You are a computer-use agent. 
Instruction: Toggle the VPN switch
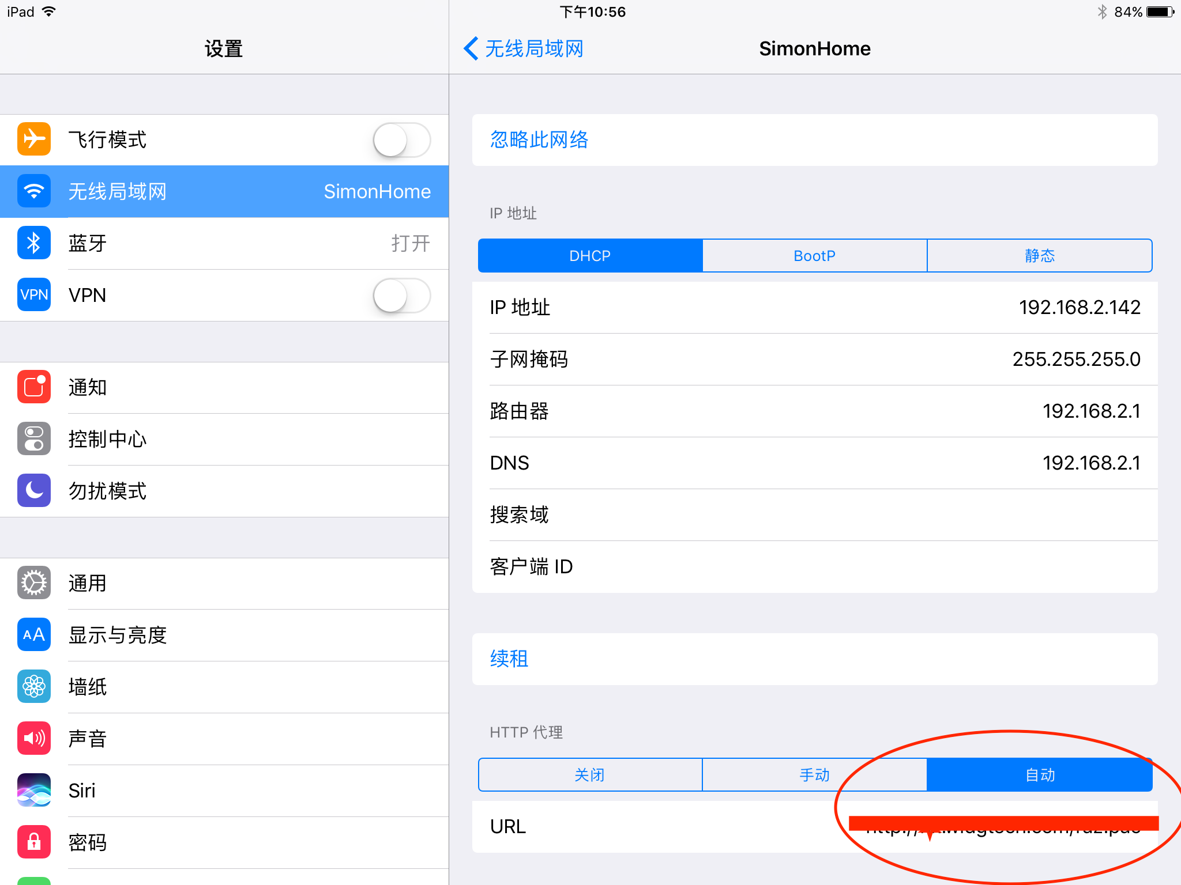tap(402, 296)
